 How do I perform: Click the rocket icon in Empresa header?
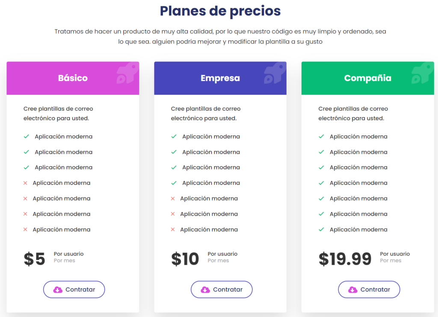pos(275,73)
